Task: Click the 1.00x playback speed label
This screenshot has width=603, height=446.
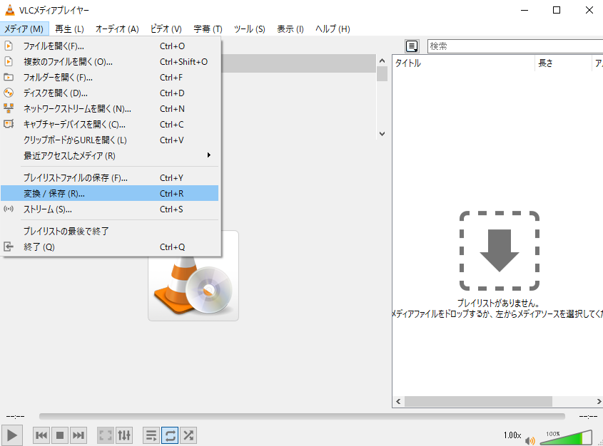Action: [512, 435]
